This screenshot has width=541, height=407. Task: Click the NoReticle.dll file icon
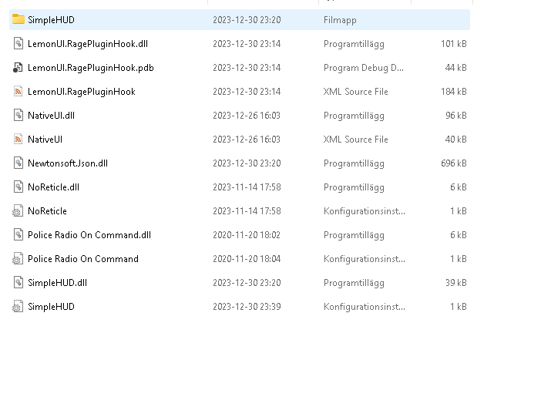18,187
